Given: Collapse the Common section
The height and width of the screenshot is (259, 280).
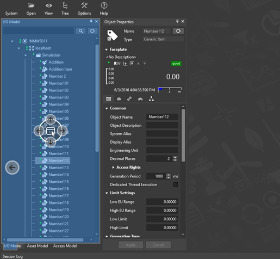Looking at the screenshot, I should 107,108.
